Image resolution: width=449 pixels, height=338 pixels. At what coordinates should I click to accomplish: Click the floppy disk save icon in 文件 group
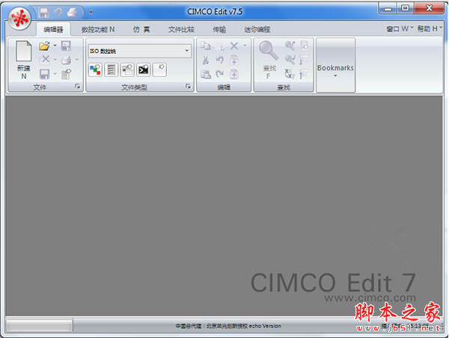[x=44, y=74]
